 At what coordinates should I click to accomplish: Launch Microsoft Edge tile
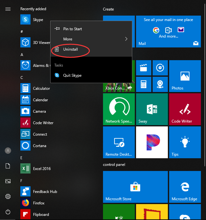(x=185, y=187)
